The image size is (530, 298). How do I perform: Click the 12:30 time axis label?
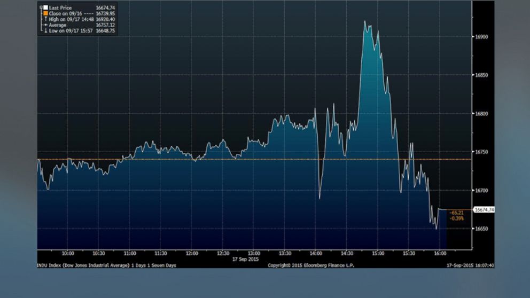click(223, 253)
